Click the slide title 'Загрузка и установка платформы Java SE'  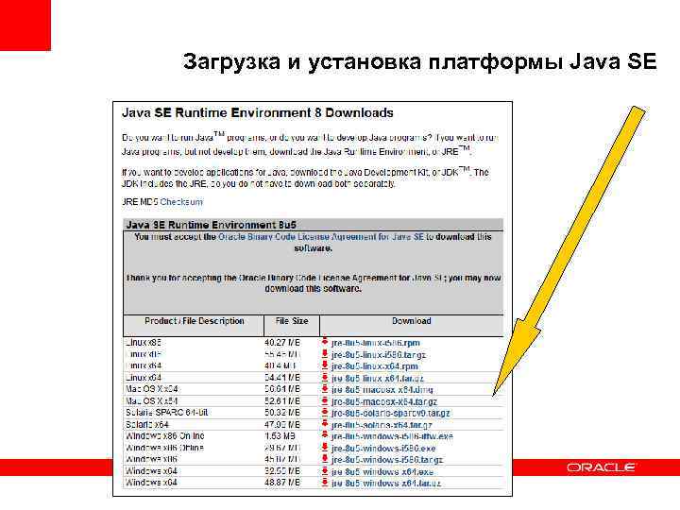[x=419, y=61]
